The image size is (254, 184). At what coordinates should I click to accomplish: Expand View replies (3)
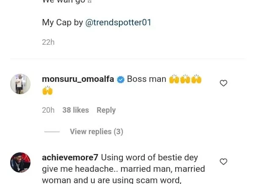tap(97, 132)
